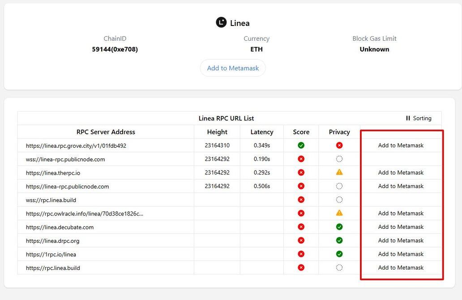Click the Score icon for wss://rpc.linea.build
Viewport: 462px width, 300px height.
(301, 200)
